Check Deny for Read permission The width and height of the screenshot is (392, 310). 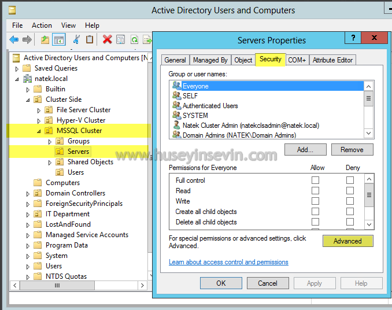(x=350, y=190)
